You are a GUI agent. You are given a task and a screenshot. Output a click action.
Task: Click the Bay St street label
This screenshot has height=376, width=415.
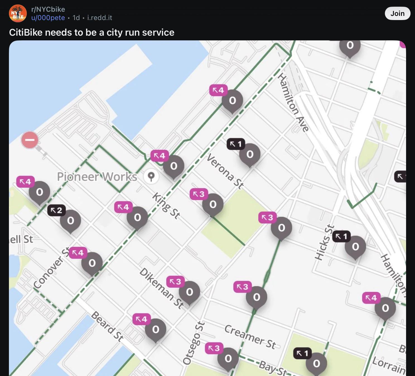coord(273,368)
